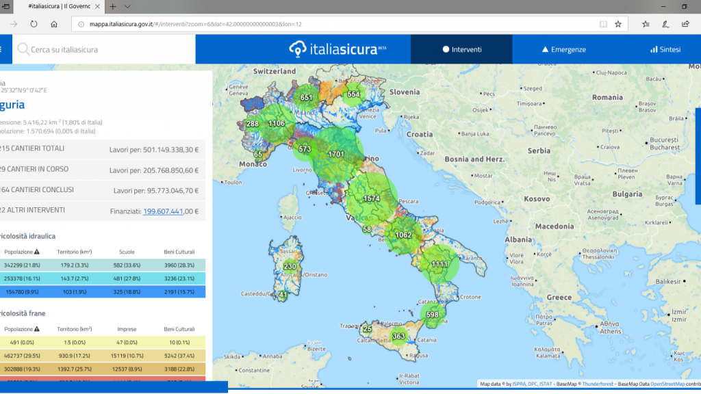Click the search magnifier icon

23,49
